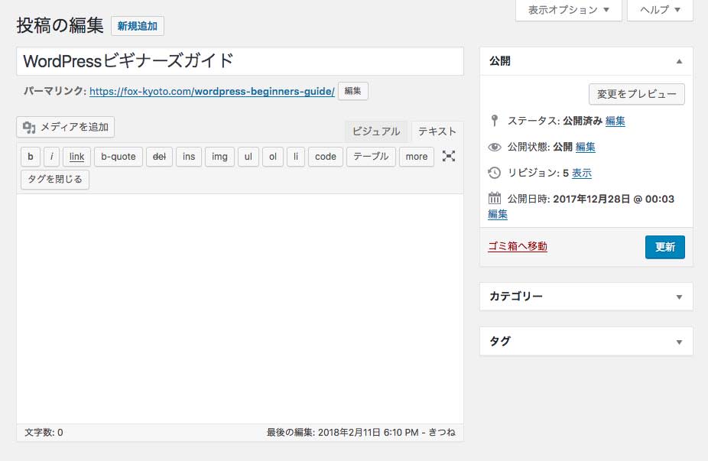Click the 投稿の編集 page heading
708x461 pixels.
pyautogui.click(x=60, y=25)
